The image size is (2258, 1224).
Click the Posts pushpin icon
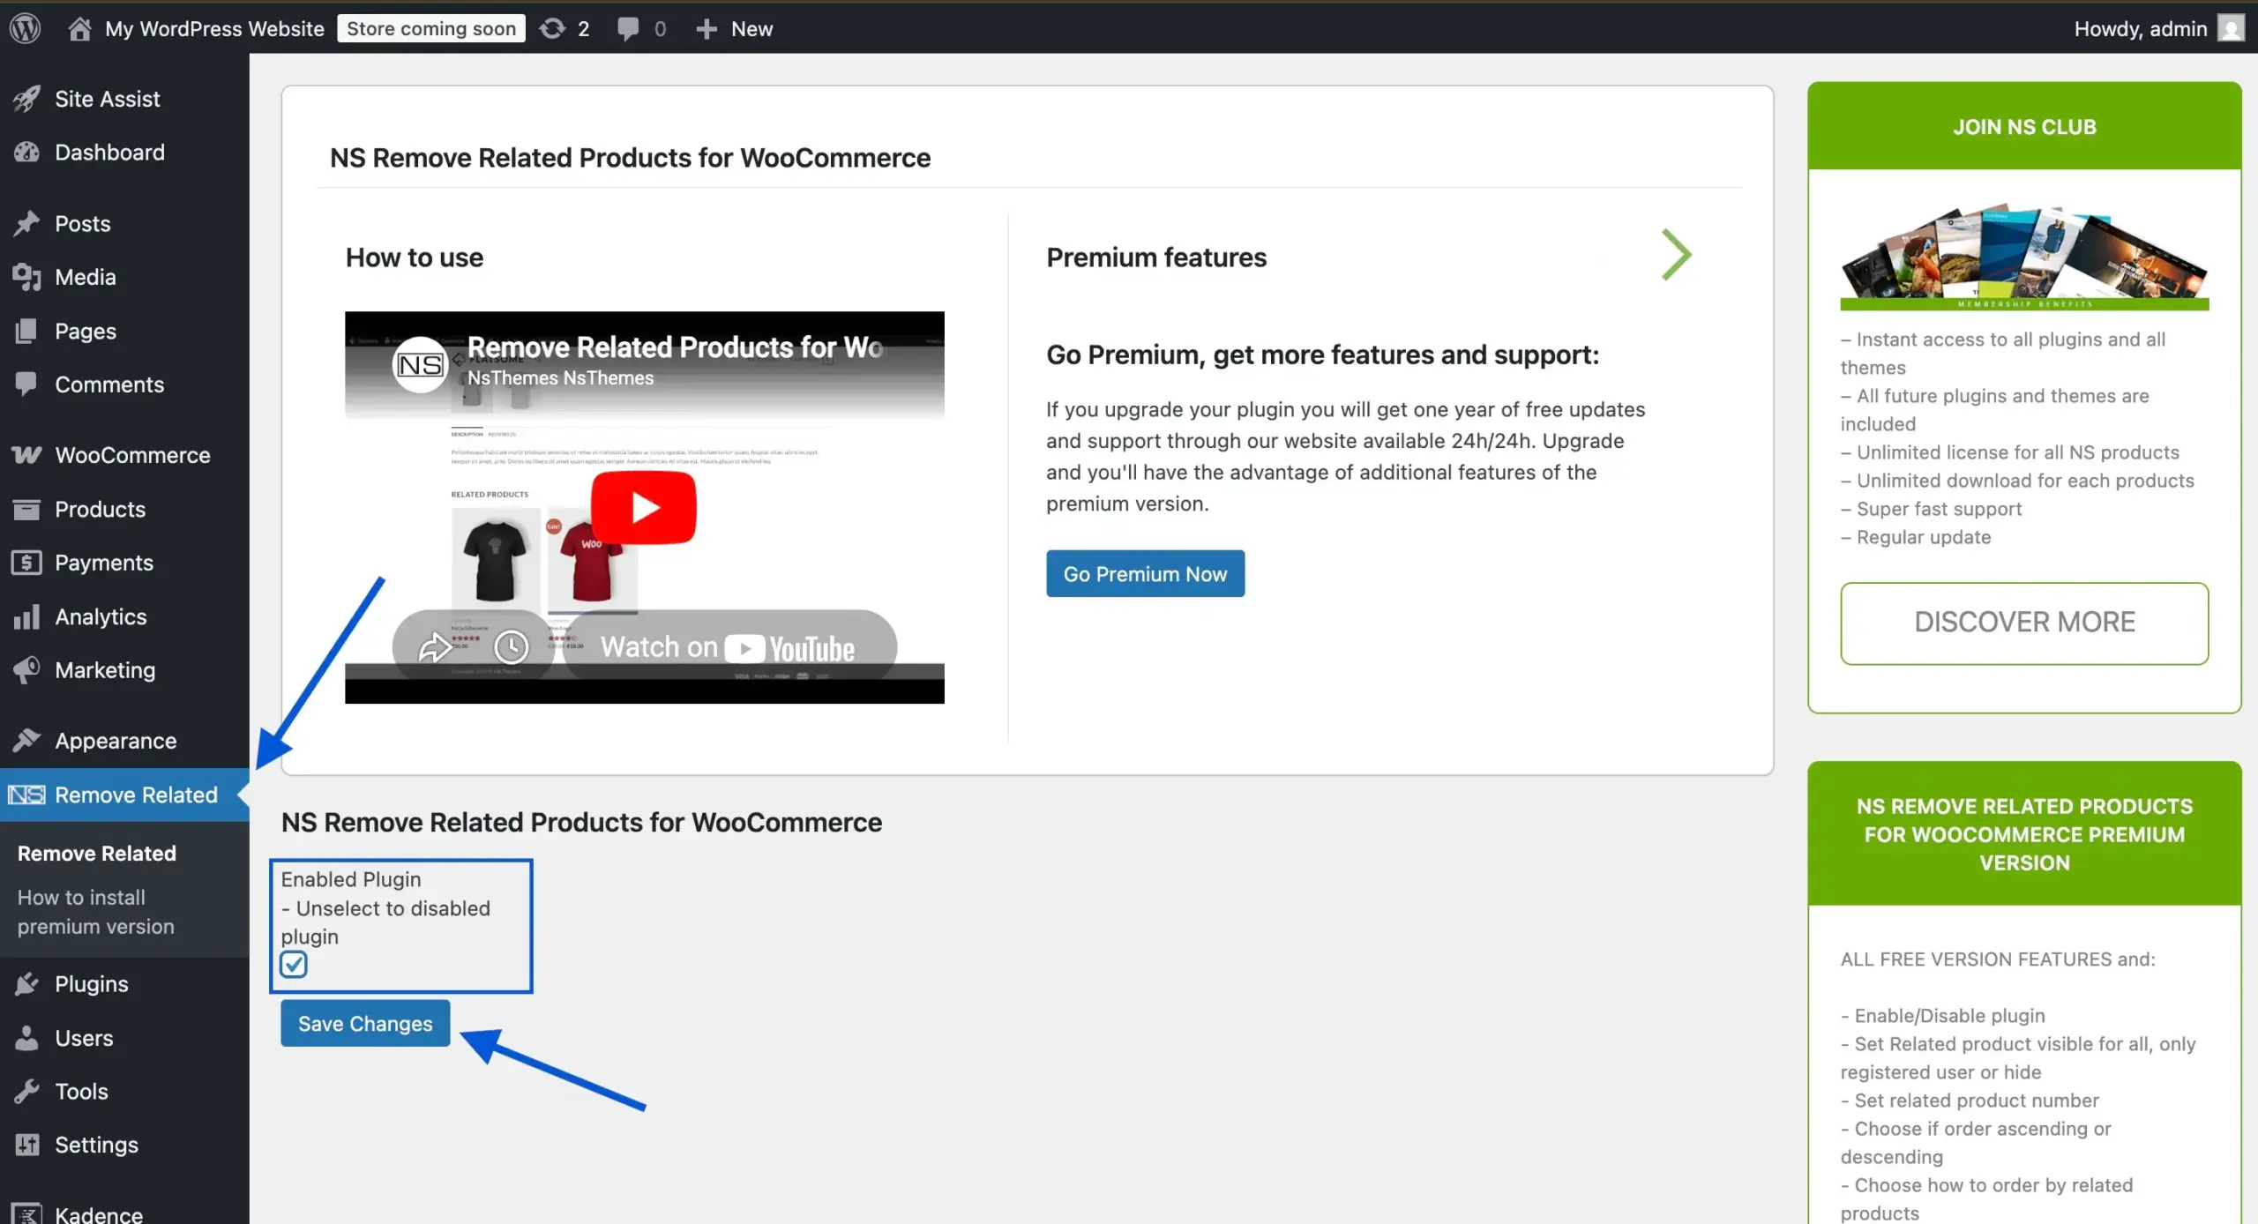point(26,223)
